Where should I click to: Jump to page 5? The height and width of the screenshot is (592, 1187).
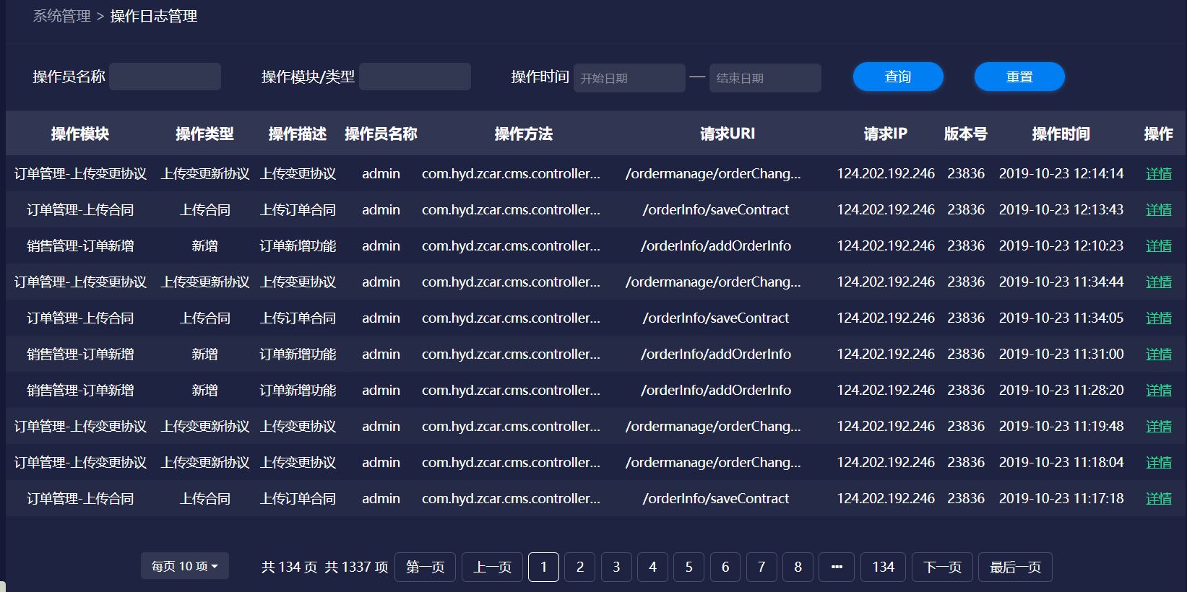689,567
